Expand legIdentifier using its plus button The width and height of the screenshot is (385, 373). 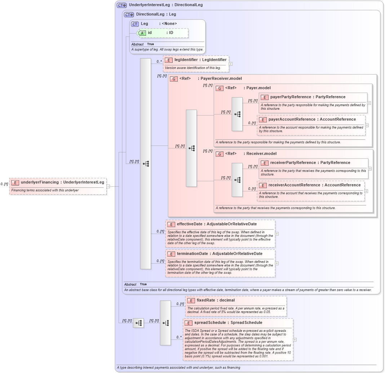tap(231, 63)
